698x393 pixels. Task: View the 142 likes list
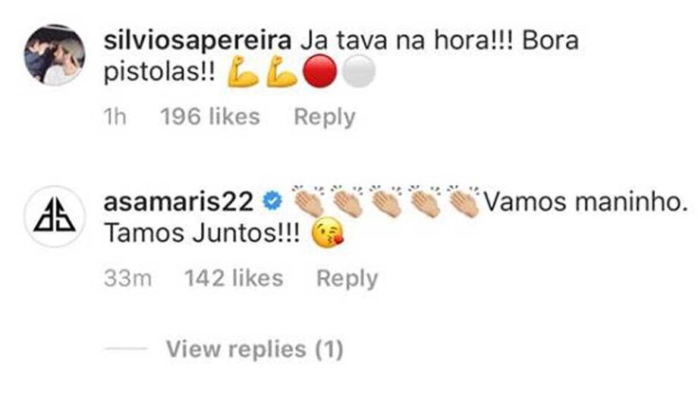pyautogui.click(x=234, y=278)
